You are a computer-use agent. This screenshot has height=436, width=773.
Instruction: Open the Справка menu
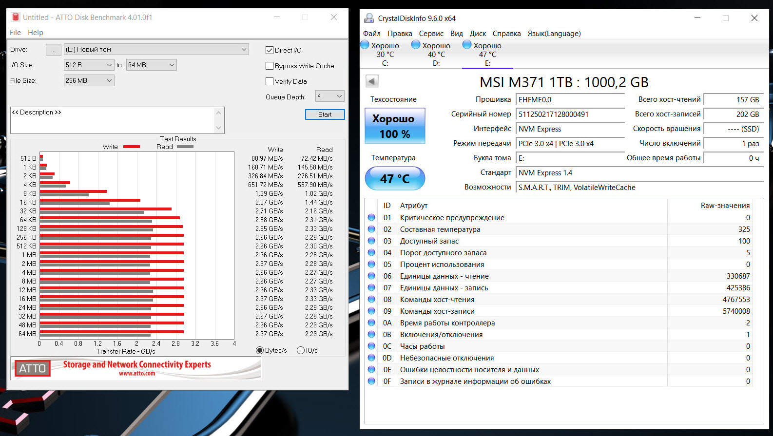click(x=507, y=34)
